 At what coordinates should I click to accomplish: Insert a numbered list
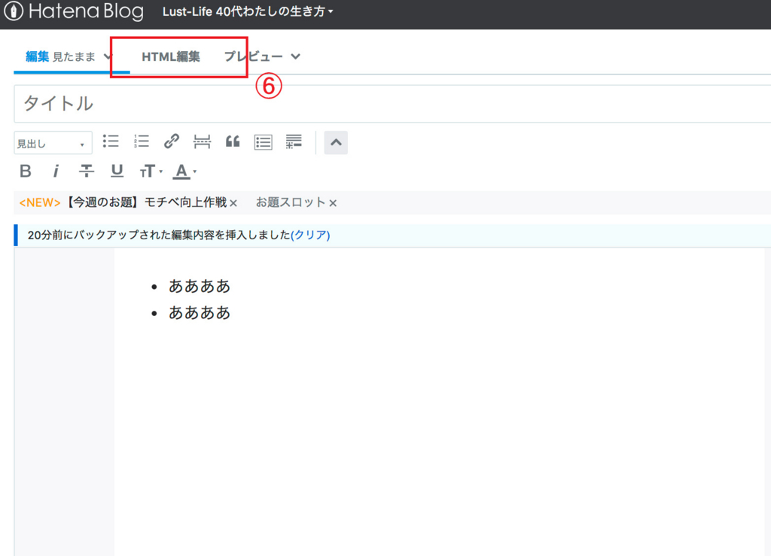coord(141,141)
